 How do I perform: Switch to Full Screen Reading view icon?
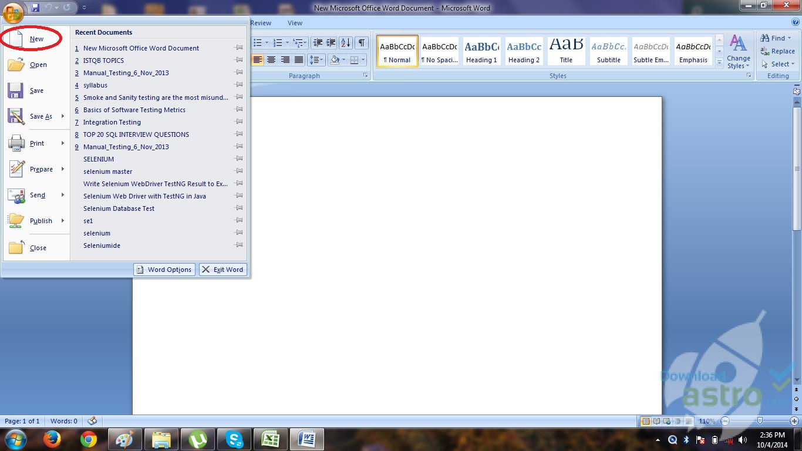point(656,421)
